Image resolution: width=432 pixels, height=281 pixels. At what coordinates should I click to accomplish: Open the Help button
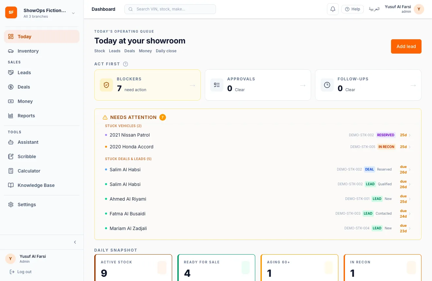point(352,9)
